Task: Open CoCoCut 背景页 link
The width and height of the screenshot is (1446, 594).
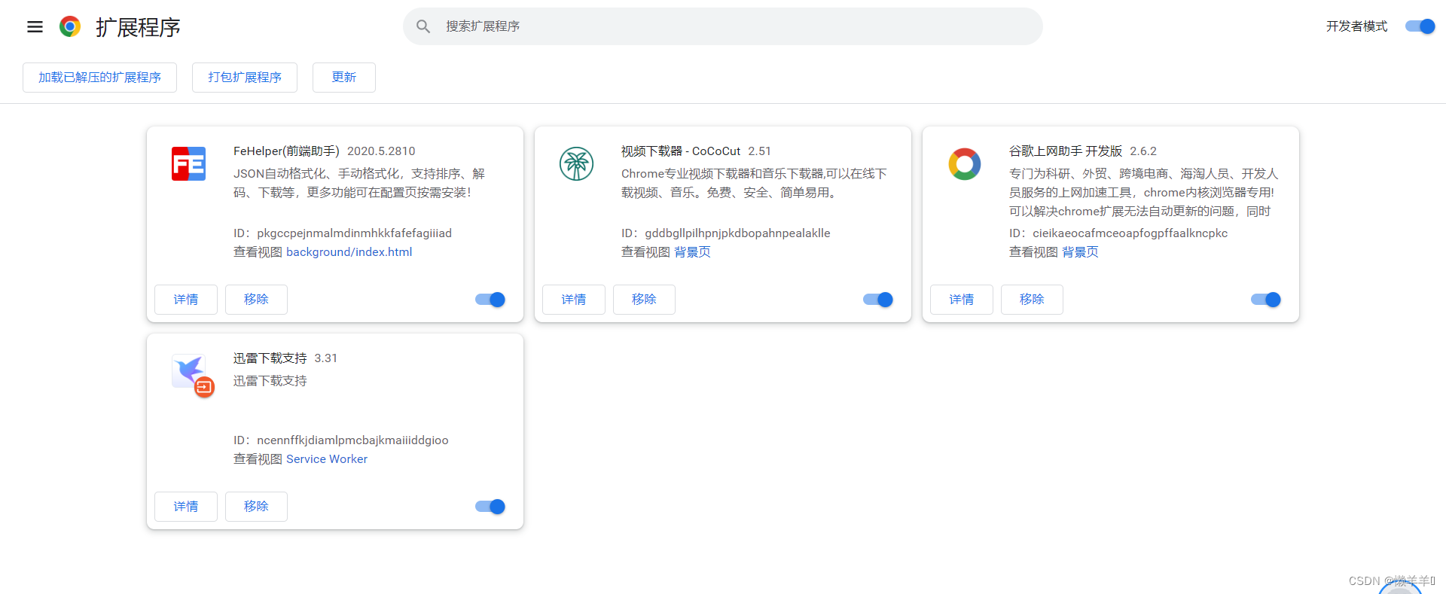Action: (x=692, y=252)
